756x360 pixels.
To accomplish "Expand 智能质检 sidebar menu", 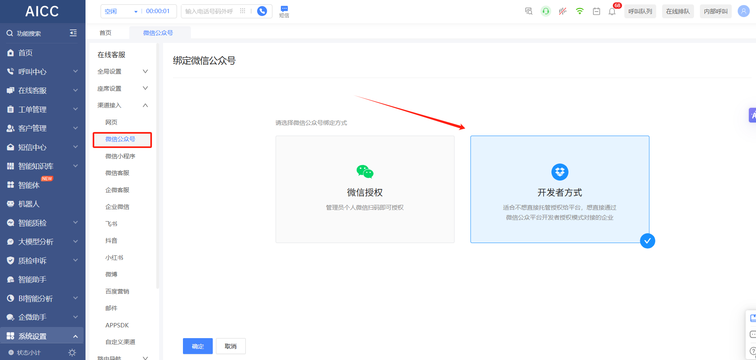I will (43, 223).
